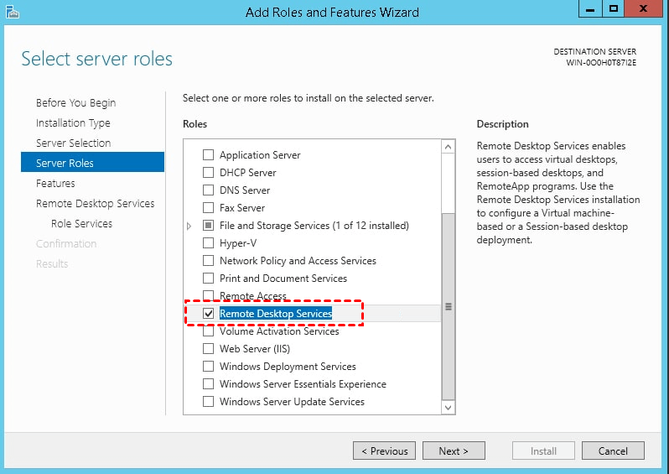Tick the DNS Server checkbox
Viewport: 669px width, 474px height.
(x=209, y=190)
